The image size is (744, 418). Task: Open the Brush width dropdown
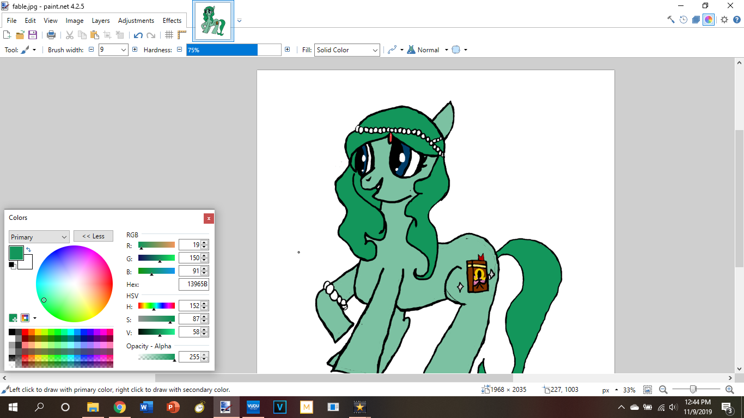pyautogui.click(x=123, y=50)
